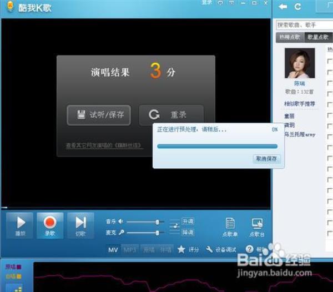The height and width of the screenshot is (292, 333).
Task: Close the K歌 window
Action: 266,3
